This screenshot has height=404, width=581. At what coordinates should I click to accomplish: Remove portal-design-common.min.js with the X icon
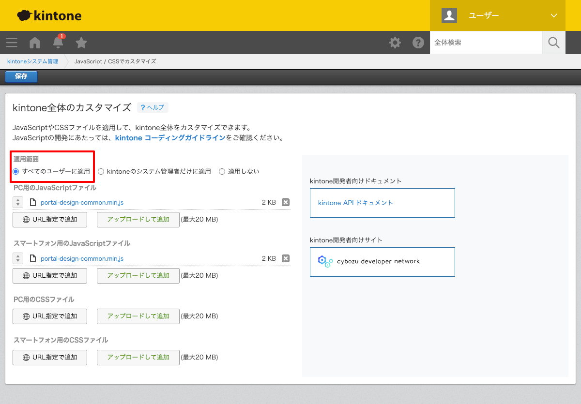coord(286,202)
